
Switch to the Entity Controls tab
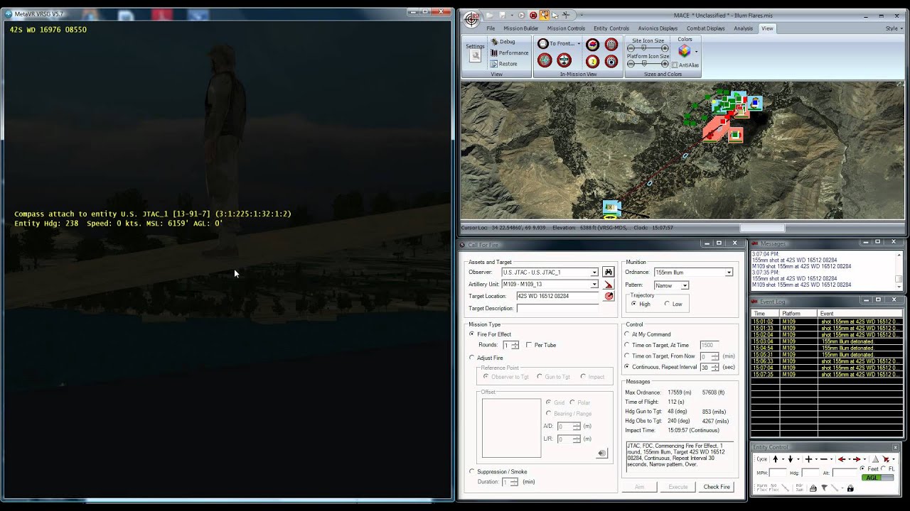click(611, 28)
